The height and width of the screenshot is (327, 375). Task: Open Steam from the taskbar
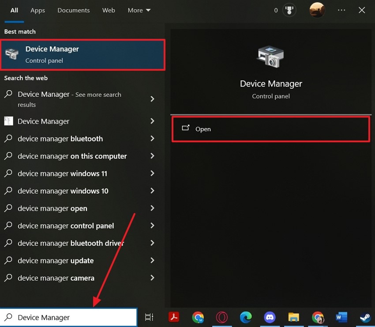pyautogui.click(x=365, y=317)
